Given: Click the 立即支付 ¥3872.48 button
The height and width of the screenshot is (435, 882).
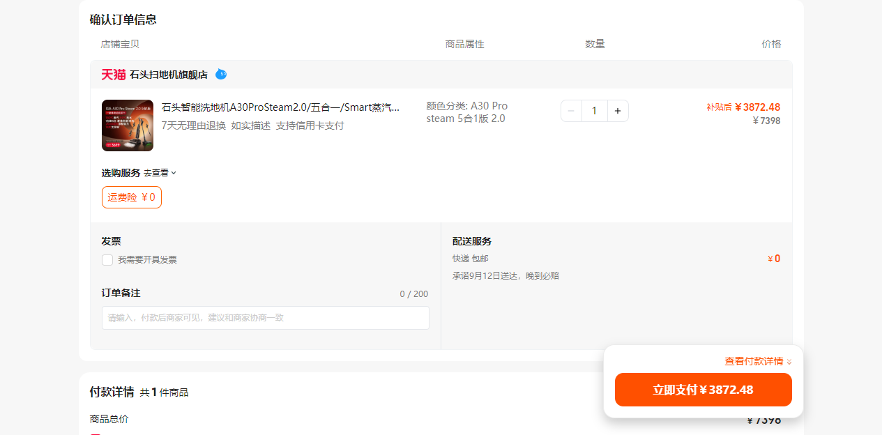Looking at the screenshot, I should tap(704, 390).
